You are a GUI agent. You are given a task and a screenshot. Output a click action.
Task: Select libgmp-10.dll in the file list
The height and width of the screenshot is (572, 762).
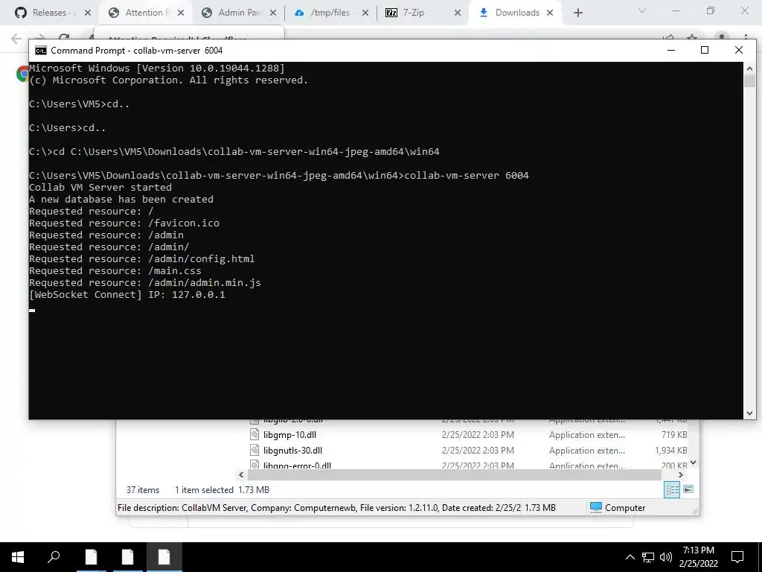pyautogui.click(x=289, y=435)
